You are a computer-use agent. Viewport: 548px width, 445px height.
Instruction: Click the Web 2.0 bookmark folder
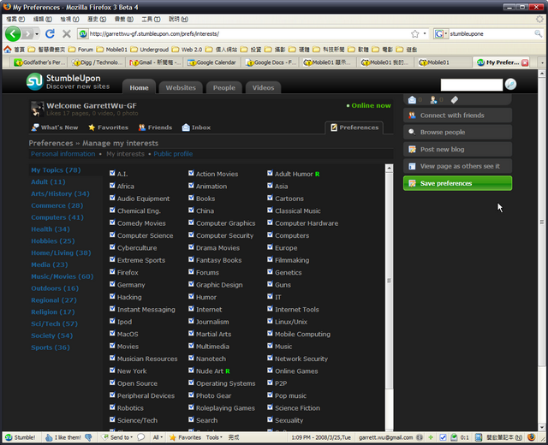pyautogui.click(x=188, y=50)
